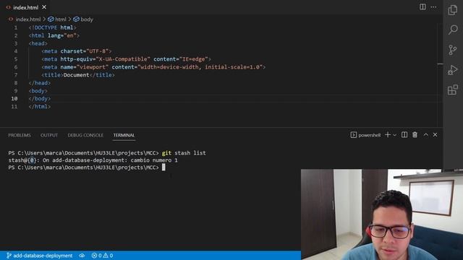Click the 'git stash list' command in terminal
Viewport: 463px width, 260px height.
point(184,152)
